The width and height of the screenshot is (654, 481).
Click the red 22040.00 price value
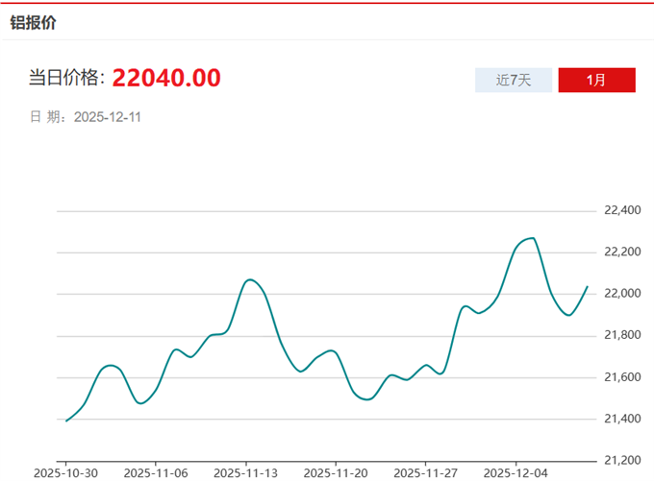point(166,78)
